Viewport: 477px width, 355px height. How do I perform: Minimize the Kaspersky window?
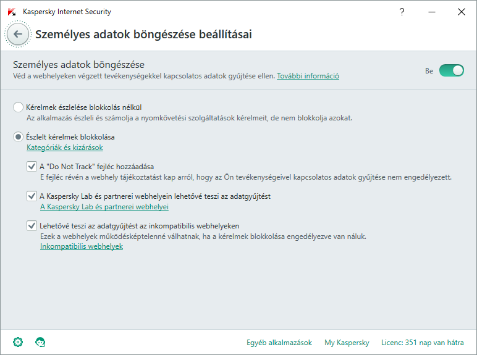[432, 12]
